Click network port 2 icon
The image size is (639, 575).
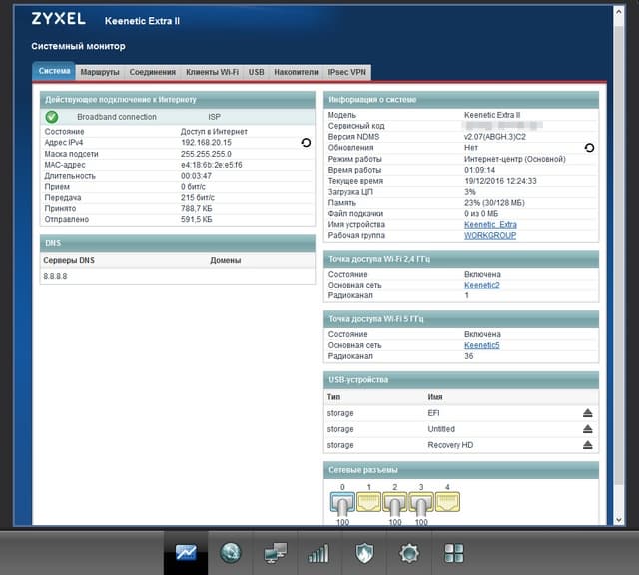(x=395, y=502)
